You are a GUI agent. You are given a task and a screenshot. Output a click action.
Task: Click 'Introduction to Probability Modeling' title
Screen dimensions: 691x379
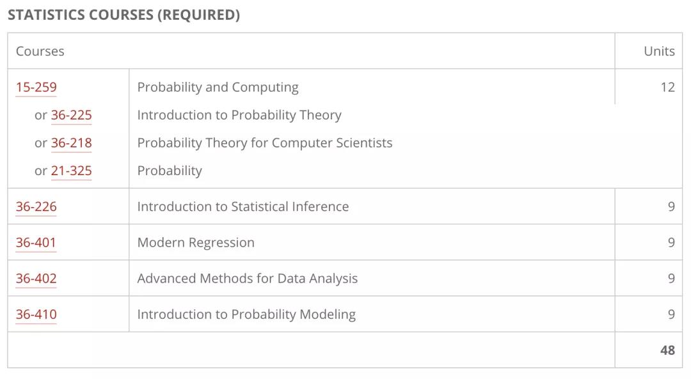(246, 314)
